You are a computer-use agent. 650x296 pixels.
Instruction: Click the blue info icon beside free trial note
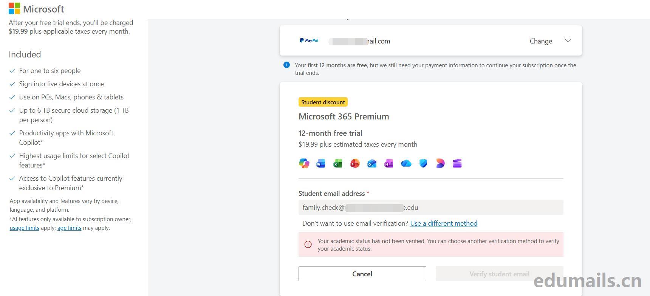pos(286,65)
